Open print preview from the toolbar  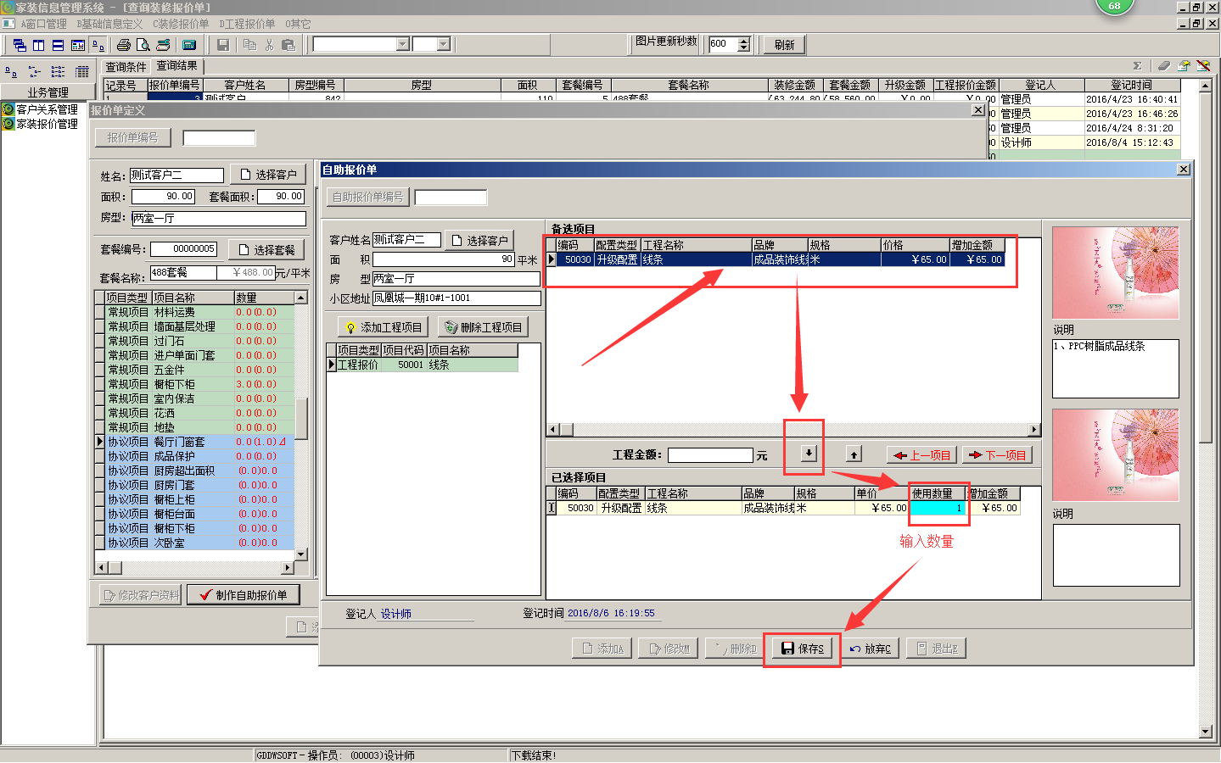tap(143, 45)
